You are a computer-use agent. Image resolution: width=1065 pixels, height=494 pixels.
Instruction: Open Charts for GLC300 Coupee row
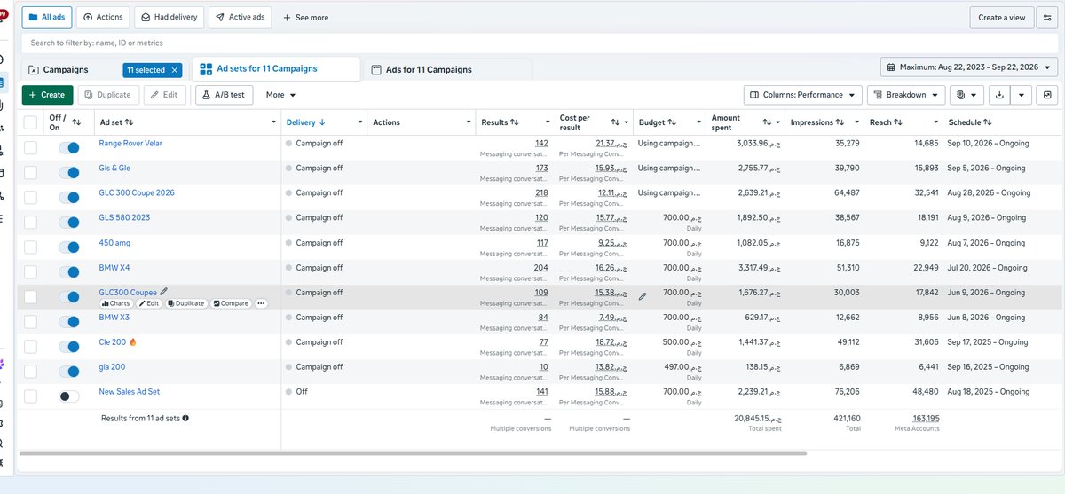[115, 303]
